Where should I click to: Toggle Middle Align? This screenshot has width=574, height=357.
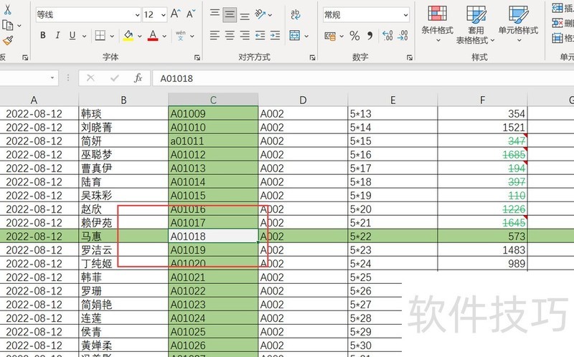tap(230, 14)
